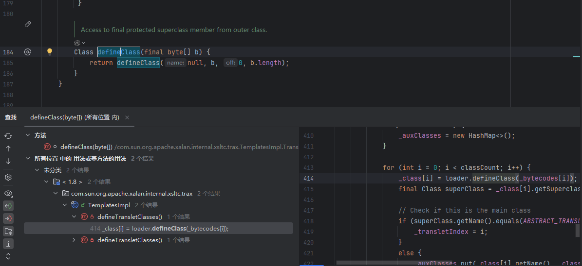
Task: Toggle the info preview button
Action: coord(8,244)
